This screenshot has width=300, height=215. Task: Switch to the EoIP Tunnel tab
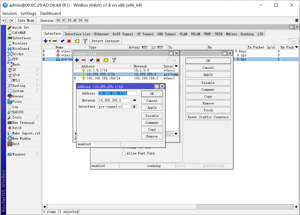[x=123, y=34]
